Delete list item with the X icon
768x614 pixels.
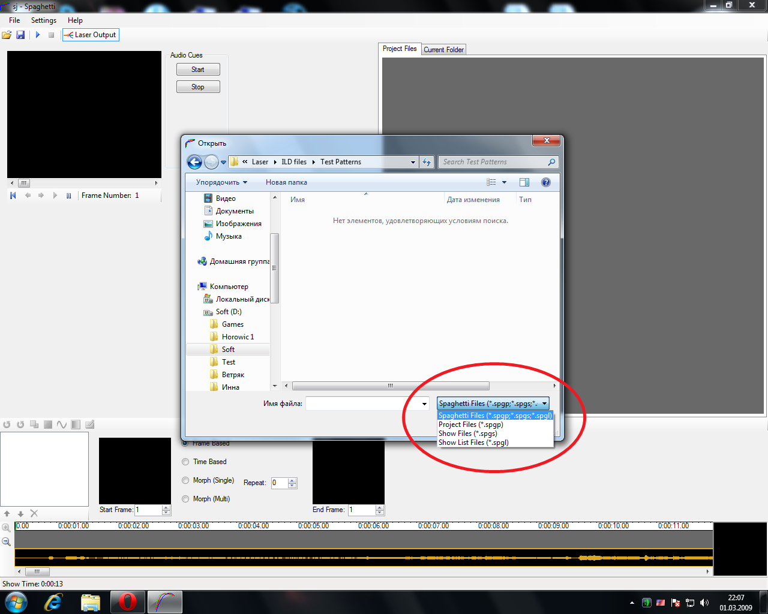[34, 513]
